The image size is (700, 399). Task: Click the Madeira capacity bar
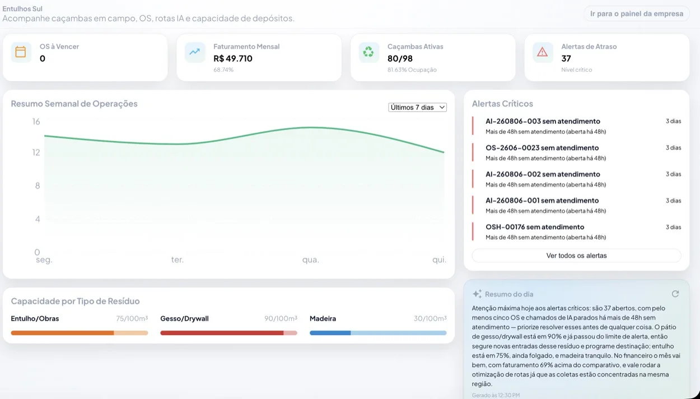378,333
